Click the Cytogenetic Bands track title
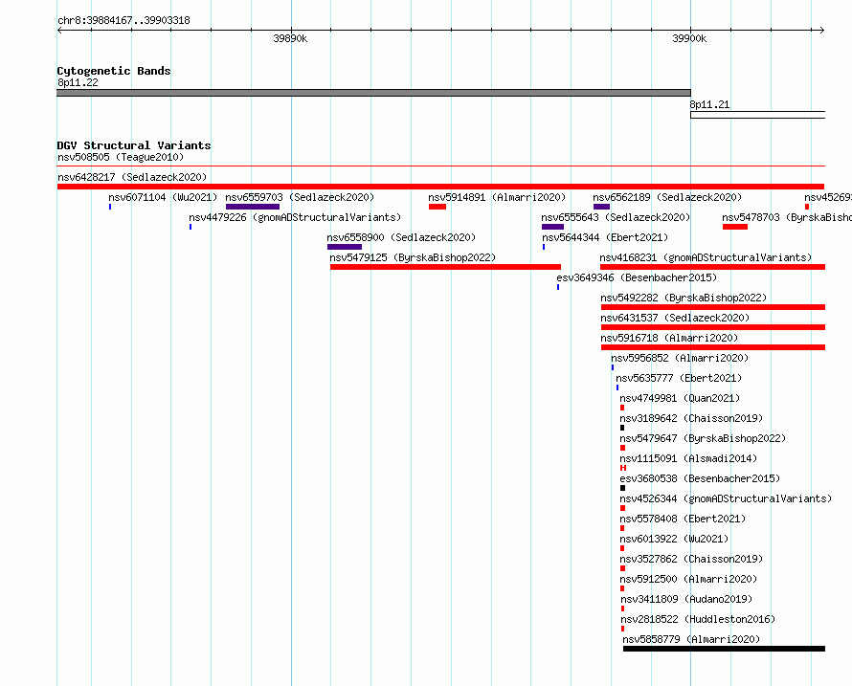The height and width of the screenshot is (686, 852). (x=114, y=71)
